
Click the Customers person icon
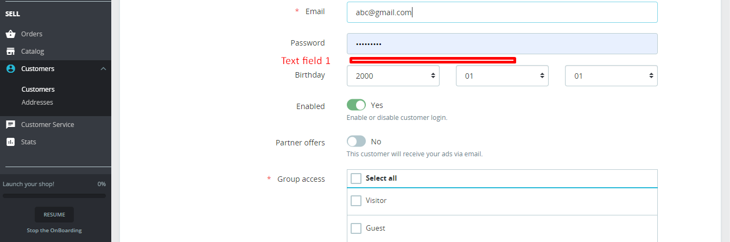click(x=10, y=69)
